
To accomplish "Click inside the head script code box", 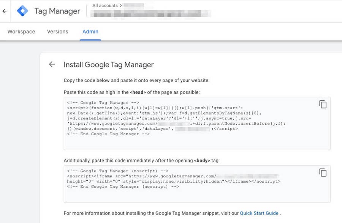I will click(x=197, y=124).
